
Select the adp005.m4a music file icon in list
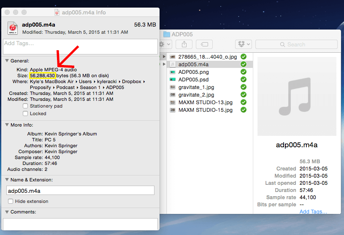point(173,64)
